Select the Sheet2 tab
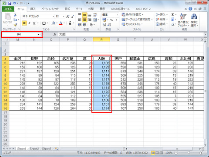 click(x=34, y=149)
